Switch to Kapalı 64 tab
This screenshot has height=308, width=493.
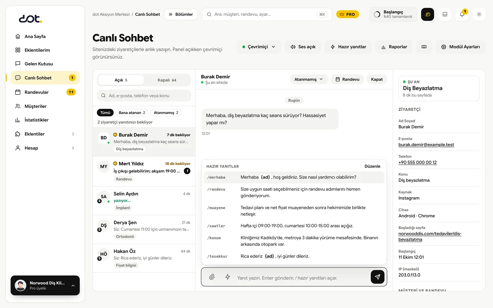click(x=167, y=80)
